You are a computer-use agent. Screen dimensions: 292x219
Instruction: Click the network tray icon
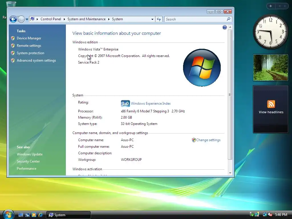click(x=265, y=214)
